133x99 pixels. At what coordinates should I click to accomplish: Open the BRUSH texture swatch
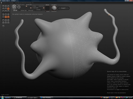pos(47,8)
